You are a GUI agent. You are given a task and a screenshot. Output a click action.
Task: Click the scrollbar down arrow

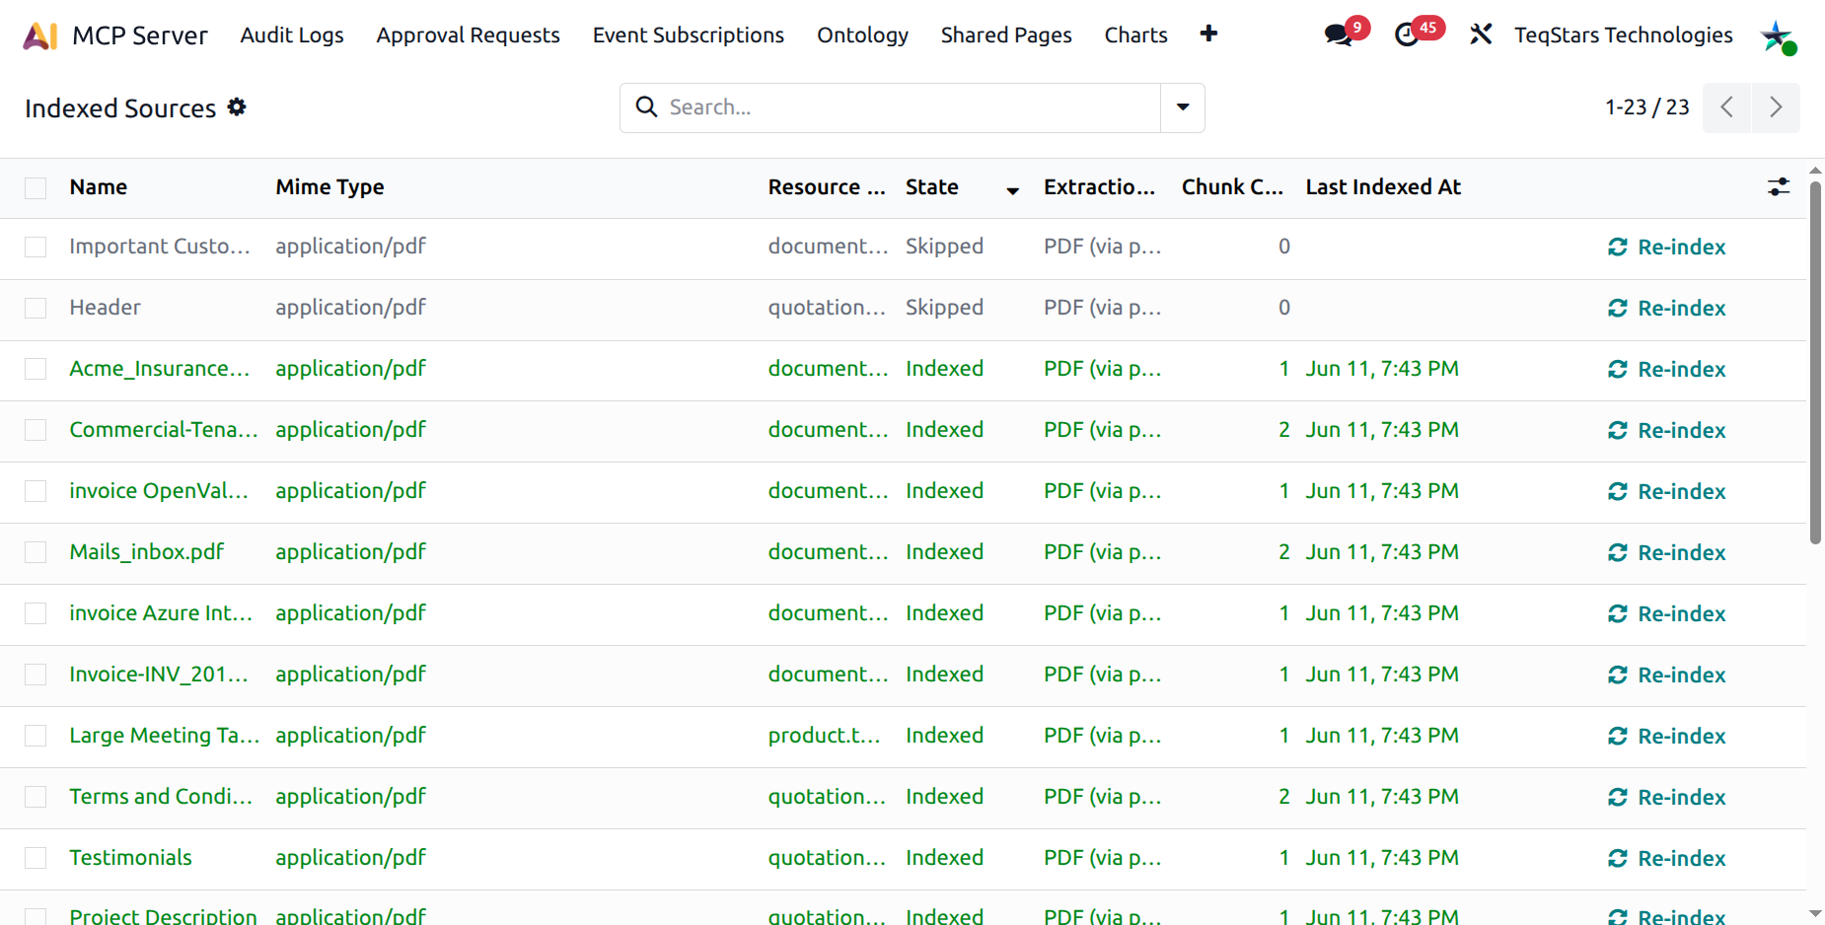(1815, 914)
